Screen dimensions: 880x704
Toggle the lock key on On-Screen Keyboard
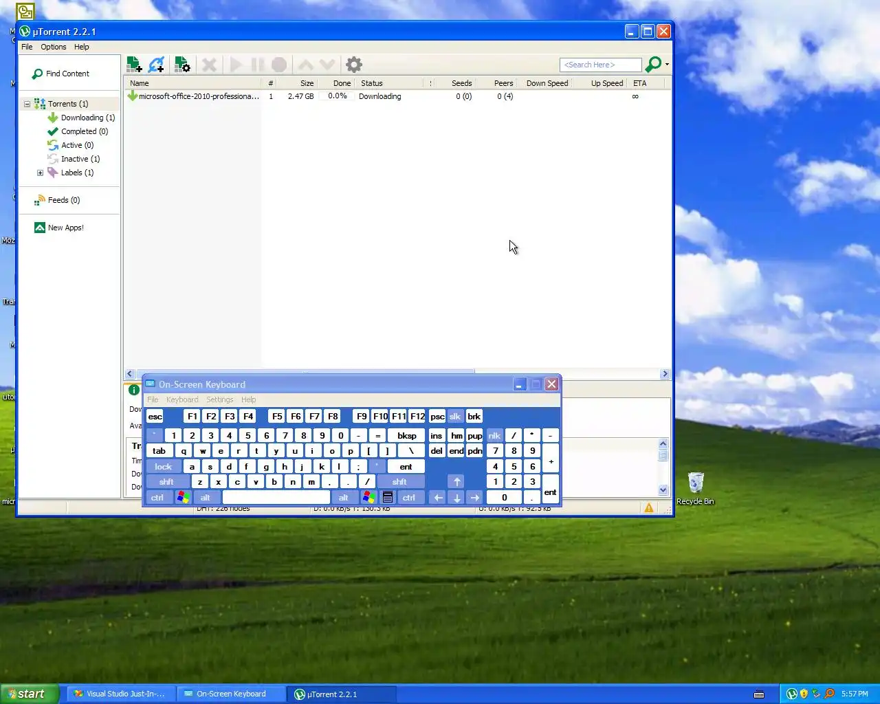tap(164, 467)
